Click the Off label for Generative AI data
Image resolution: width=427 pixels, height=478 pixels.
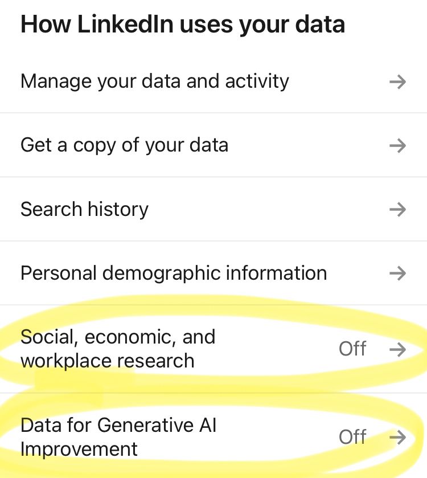[x=352, y=437]
